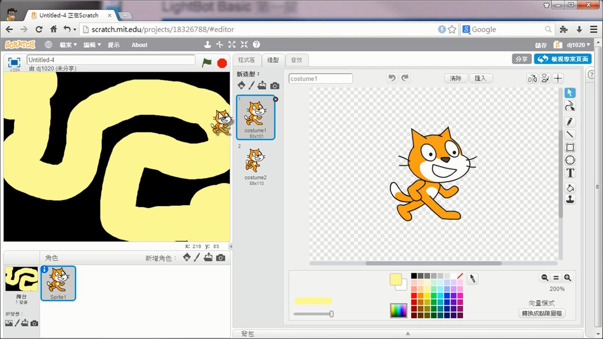The width and height of the screenshot is (603, 339).
Task: Pick the black color swatch
Action: coord(414,276)
